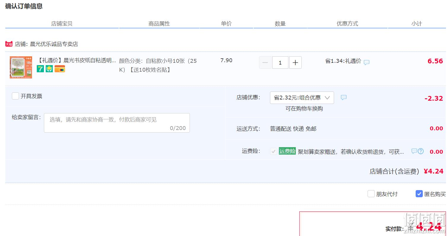Viewport: 448px width, 236px height.
Task: Click the -2.32 store discount amount
Action: pos(434,98)
